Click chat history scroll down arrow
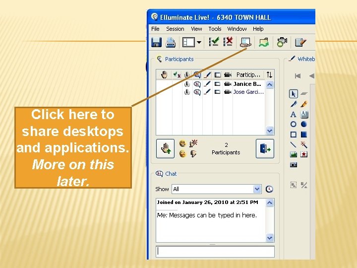 click(270, 238)
